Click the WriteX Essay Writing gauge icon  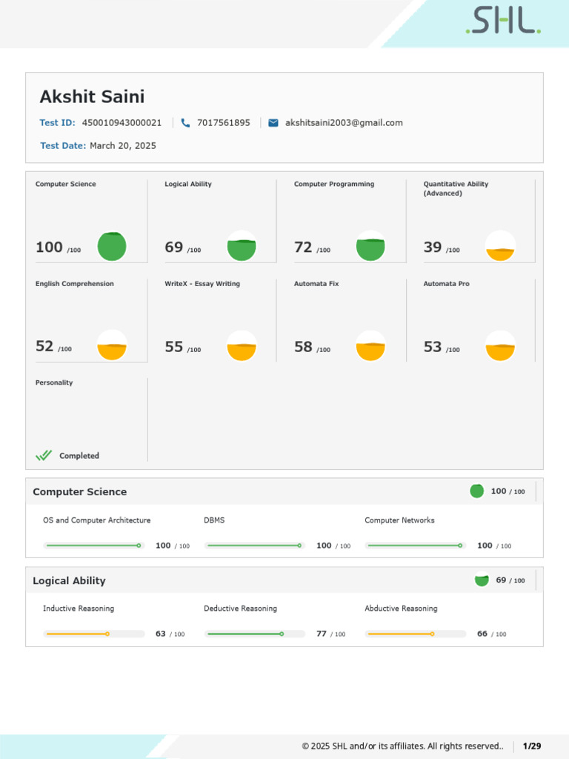[x=242, y=346]
